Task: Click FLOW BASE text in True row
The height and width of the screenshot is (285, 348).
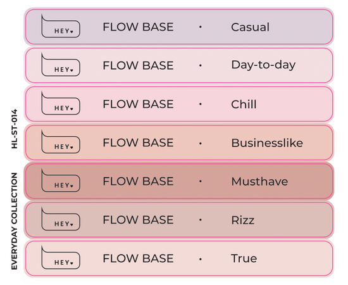Action: click(x=138, y=258)
